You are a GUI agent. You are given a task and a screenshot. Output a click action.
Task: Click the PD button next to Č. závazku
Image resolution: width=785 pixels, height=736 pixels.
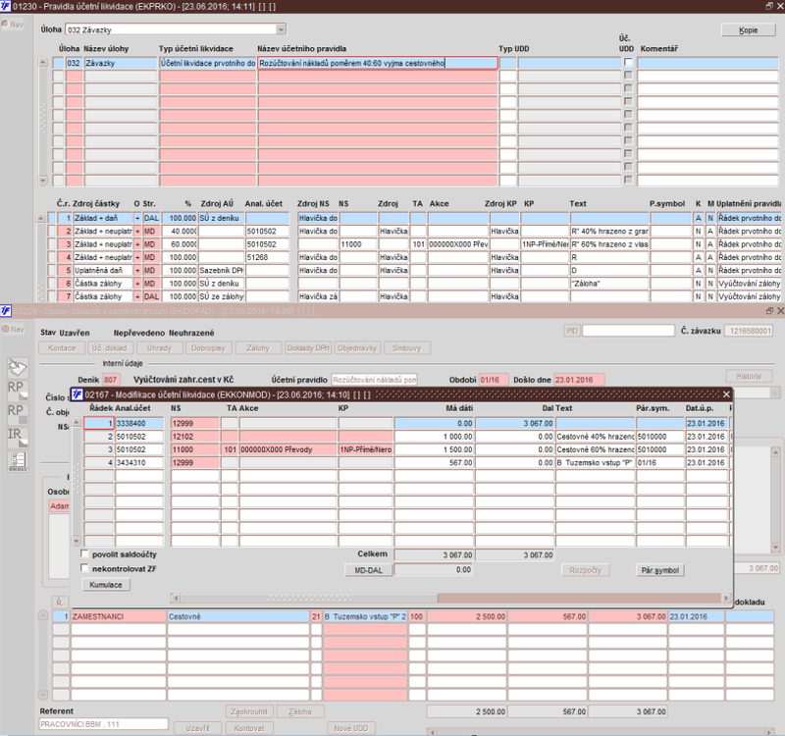click(x=572, y=331)
